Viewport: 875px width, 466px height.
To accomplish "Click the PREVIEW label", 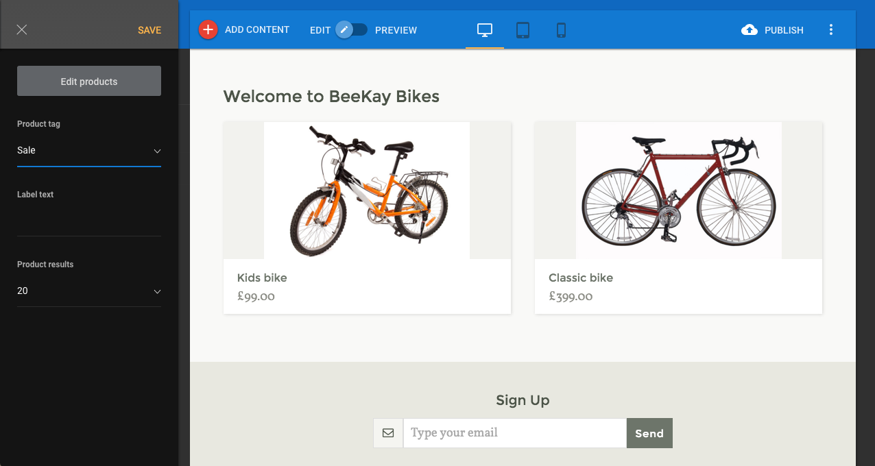I will [x=396, y=30].
